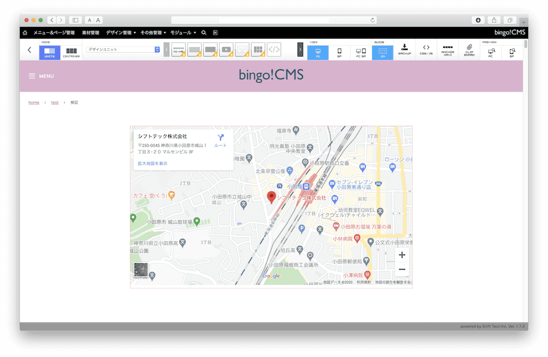Click the page vertical scrollbar thumb
Image resolution: width=548 pixels, height=357 pixels.
[x=526, y=44]
